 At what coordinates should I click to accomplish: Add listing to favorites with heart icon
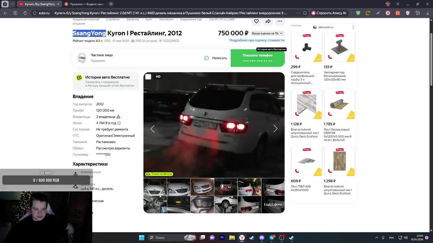pyautogui.click(x=256, y=21)
